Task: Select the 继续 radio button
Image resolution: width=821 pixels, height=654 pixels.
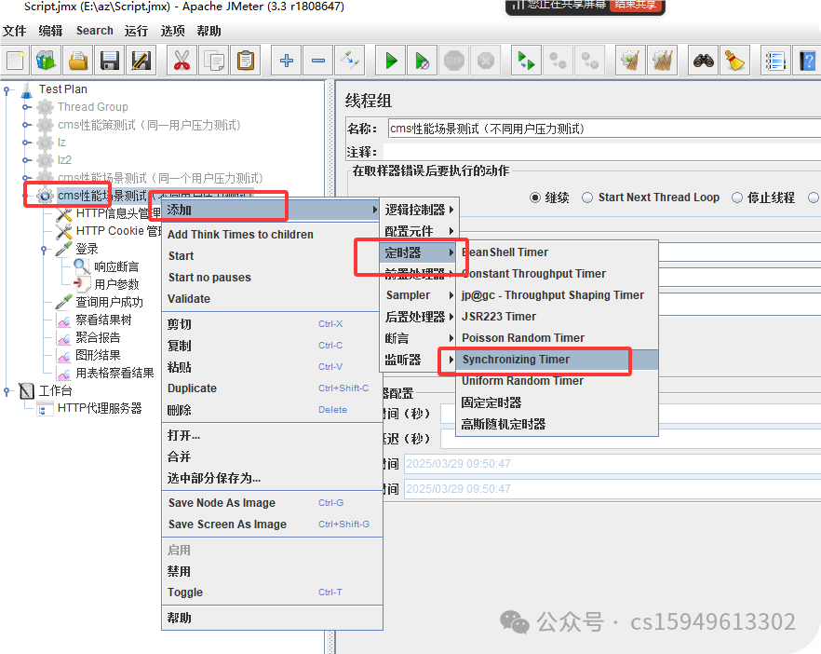Action: [534, 198]
